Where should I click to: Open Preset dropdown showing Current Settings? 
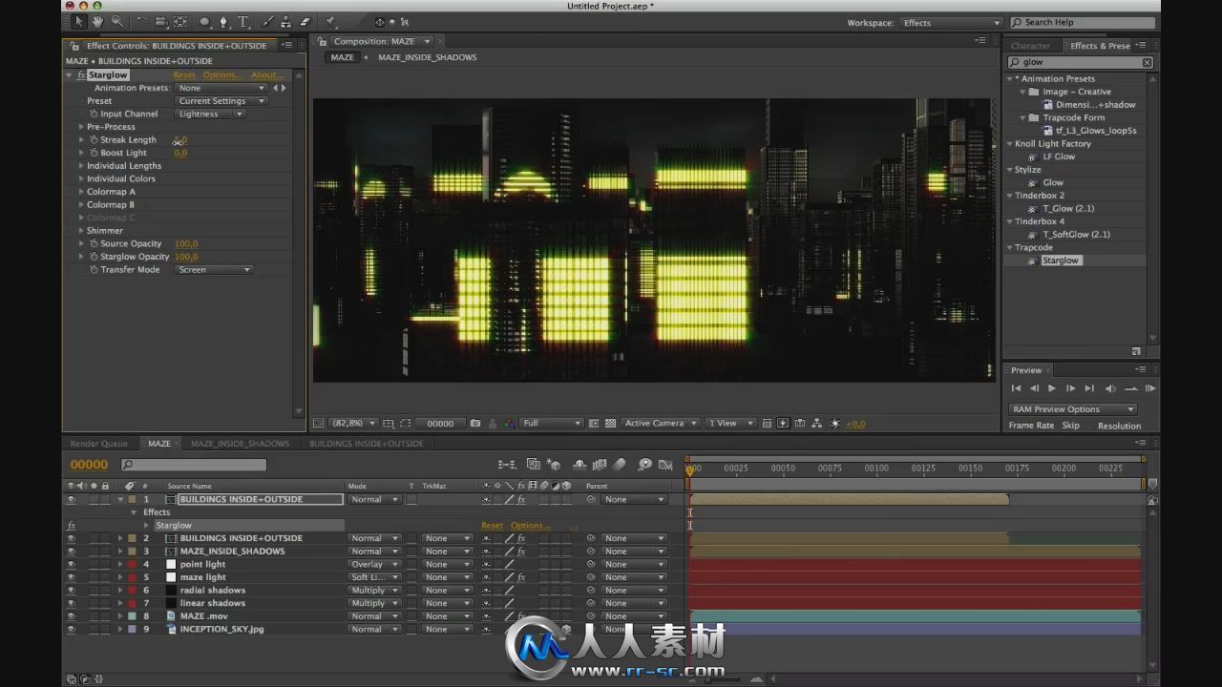pyautogui.click(x=221, y=101)
